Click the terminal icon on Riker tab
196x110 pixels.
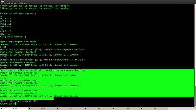click(142, 108)
